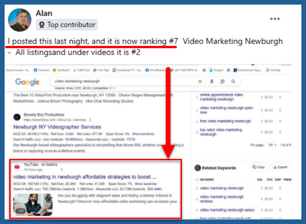306x224 pixels.
Task: Star the 'free video marketing newburgh' keyword
Action: click(196, 121)
